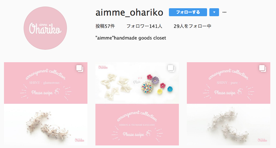Open the pink Ohariko profile picture
276x148 pixels.
[x=45, y=28]
